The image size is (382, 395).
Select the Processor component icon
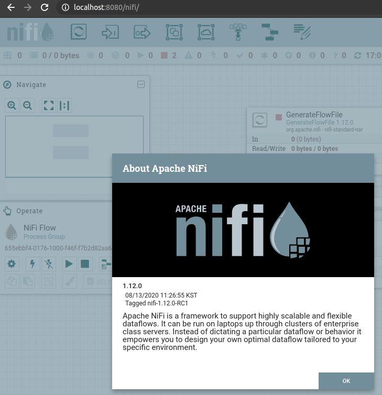click(x=79, y=32)
